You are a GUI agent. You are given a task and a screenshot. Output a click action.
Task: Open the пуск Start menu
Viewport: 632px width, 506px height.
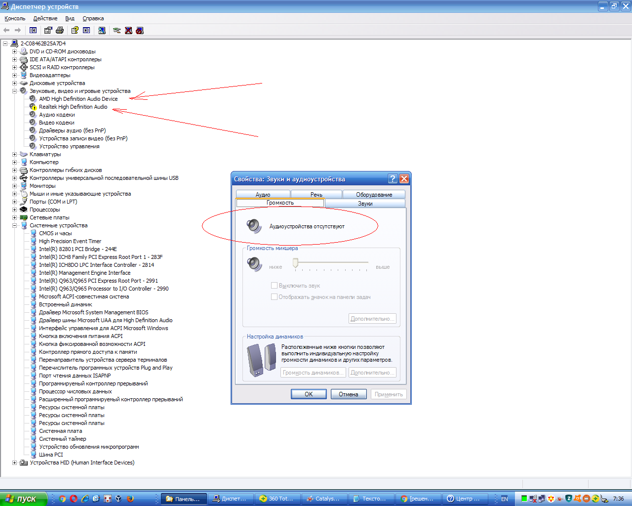24,499
